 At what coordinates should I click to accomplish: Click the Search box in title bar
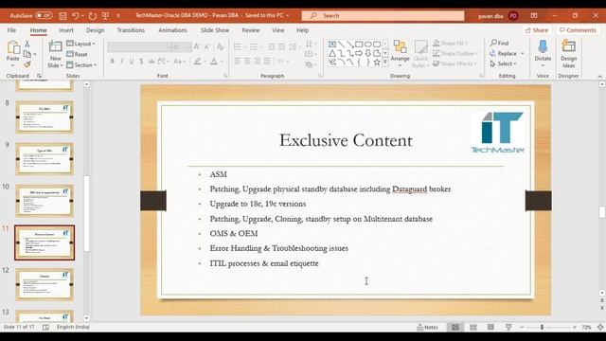click(x=383, y=15)
